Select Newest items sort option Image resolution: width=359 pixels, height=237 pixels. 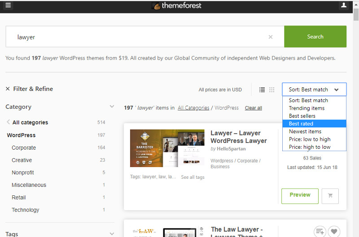coord(314,131)
